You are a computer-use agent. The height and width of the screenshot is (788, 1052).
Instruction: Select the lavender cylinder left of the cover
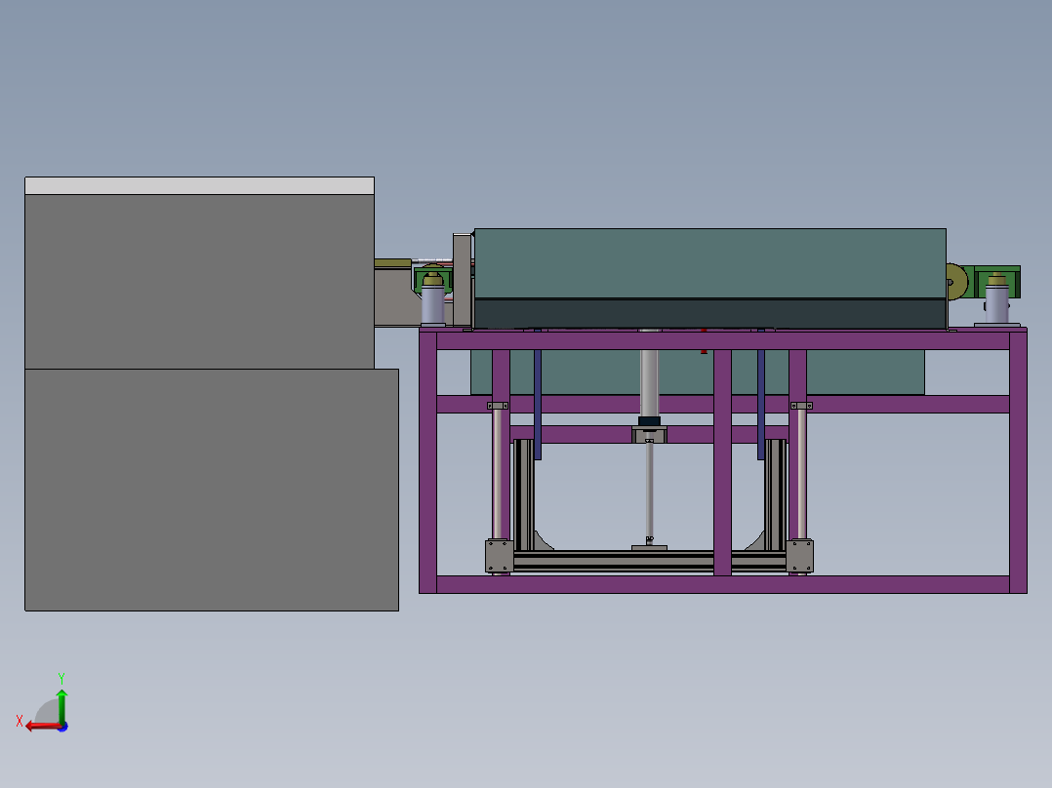pos(432,304)
